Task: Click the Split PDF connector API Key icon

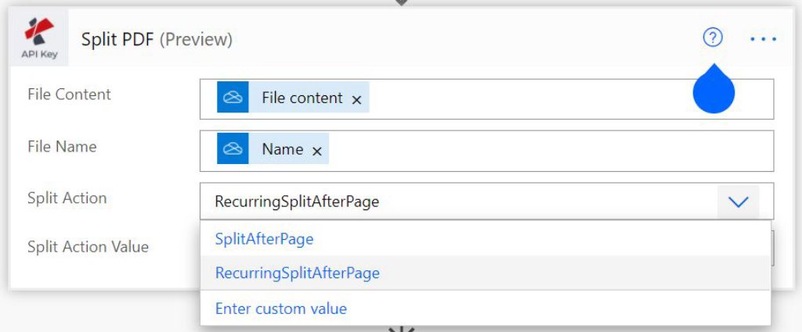Action: click(x=38, y=39)
